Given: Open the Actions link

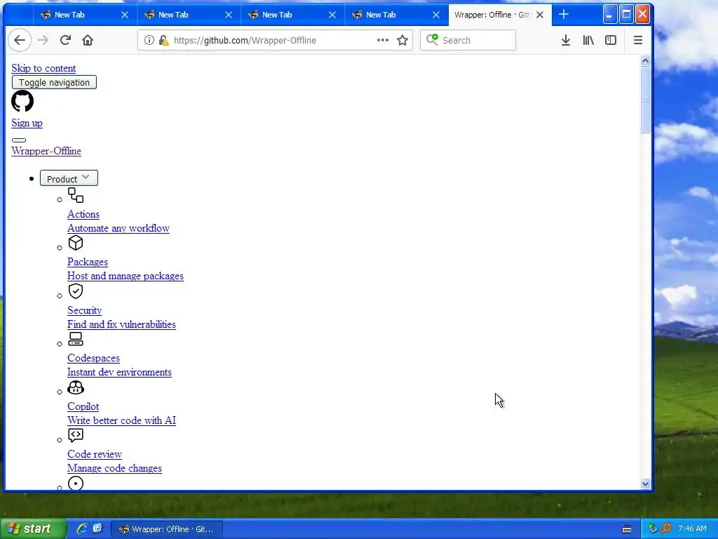Looking at the screenshot, I should [83, 214].
